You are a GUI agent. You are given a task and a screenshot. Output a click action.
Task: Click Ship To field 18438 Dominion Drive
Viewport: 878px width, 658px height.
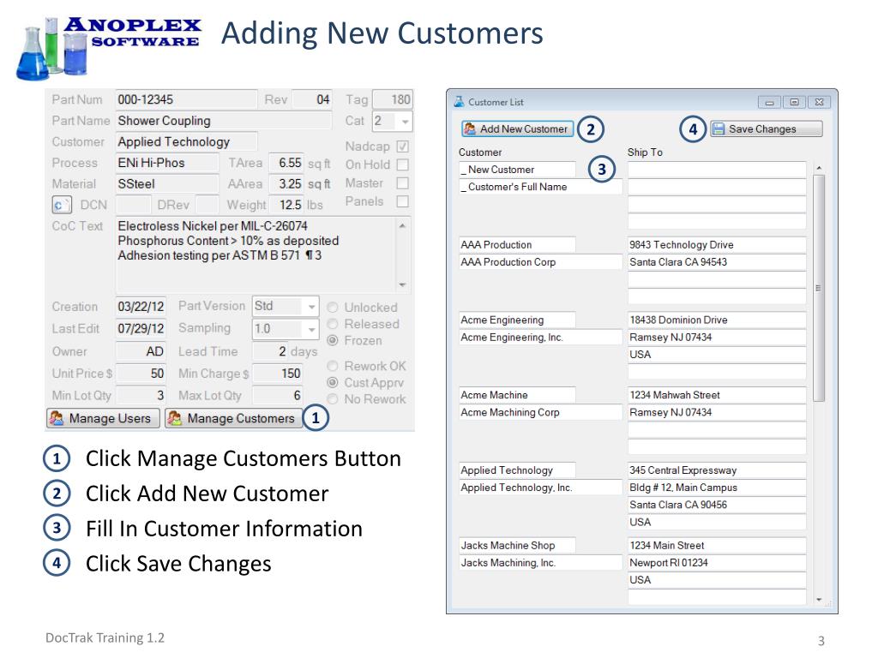click(717, 320)
